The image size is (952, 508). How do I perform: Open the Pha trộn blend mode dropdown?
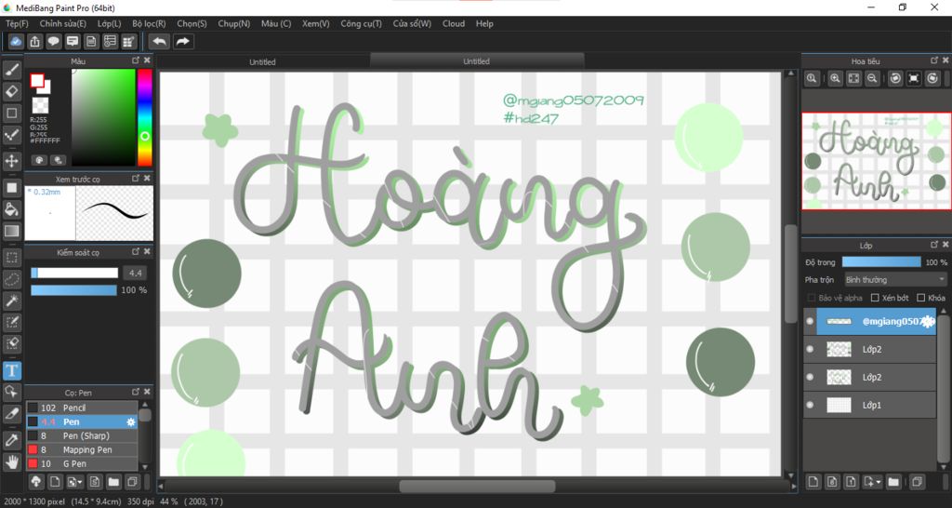click(x=895, y=279)
